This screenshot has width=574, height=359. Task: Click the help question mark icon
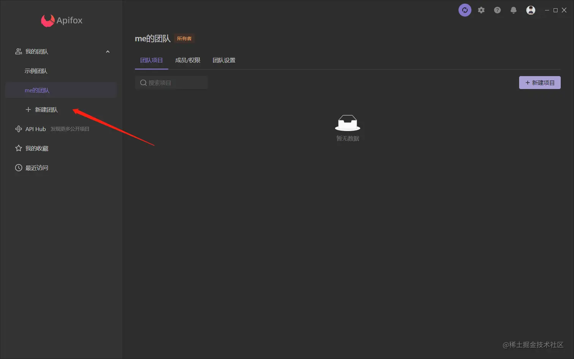[x=497, y=10]
